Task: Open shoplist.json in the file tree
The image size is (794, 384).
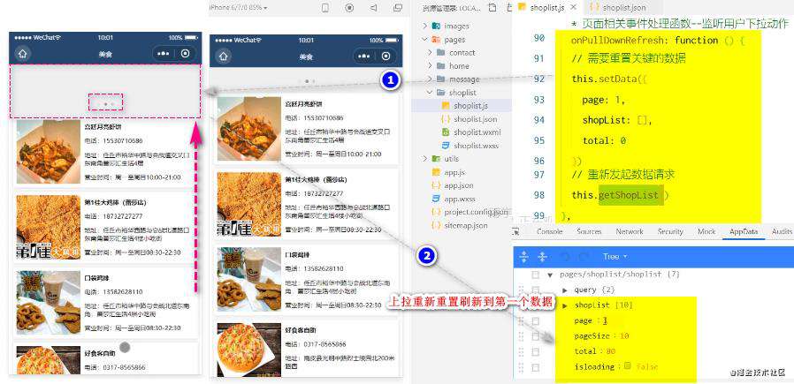Action: pos(475,119)
